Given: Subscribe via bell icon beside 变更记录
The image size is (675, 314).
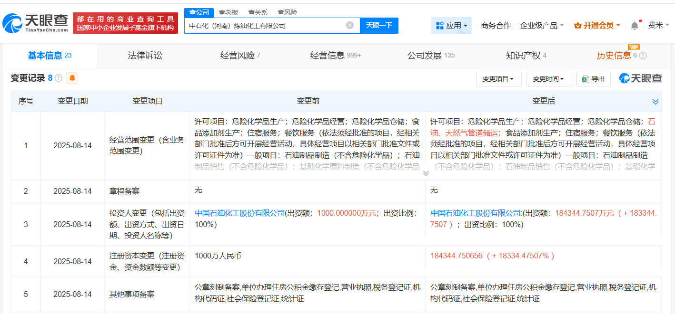Looking at the screenshot, I should pos(72,78).
